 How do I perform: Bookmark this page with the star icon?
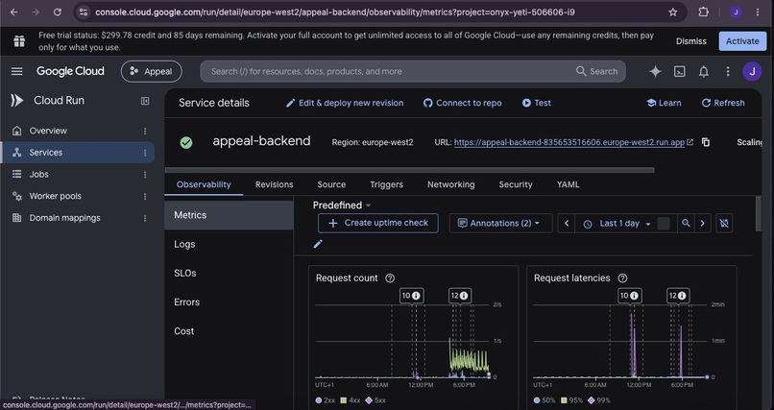click(673, 12)
